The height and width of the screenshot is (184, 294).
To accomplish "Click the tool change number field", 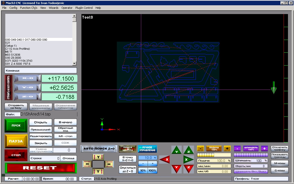I will [65, 150].
